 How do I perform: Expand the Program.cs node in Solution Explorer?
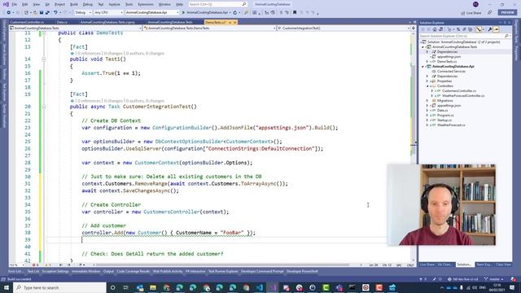[x=427, y=115]
